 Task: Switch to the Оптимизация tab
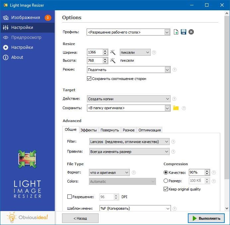coord(149,130)
